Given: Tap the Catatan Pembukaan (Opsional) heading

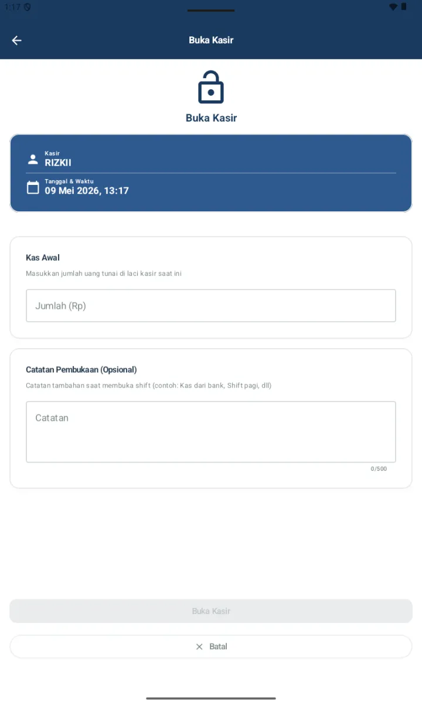Looking at the screenshot, I should coord(81,370).
